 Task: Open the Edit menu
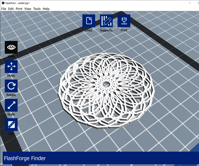point(11,9)
